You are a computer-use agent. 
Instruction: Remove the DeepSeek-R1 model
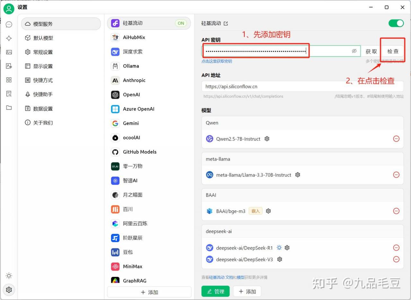396,248
